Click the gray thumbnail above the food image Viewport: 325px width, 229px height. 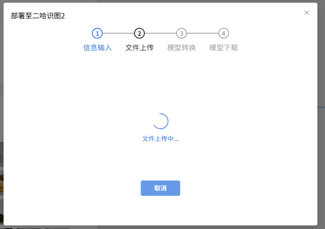tap(1, 155)
